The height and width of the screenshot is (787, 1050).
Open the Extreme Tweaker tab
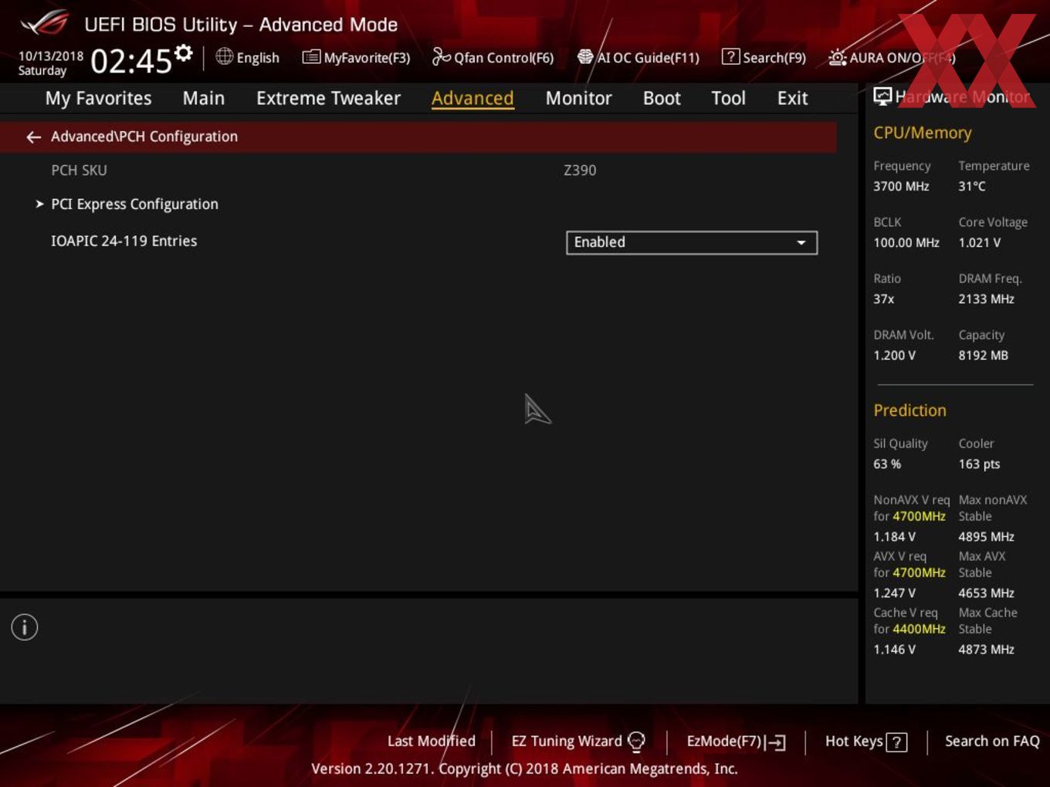(328, 98)
